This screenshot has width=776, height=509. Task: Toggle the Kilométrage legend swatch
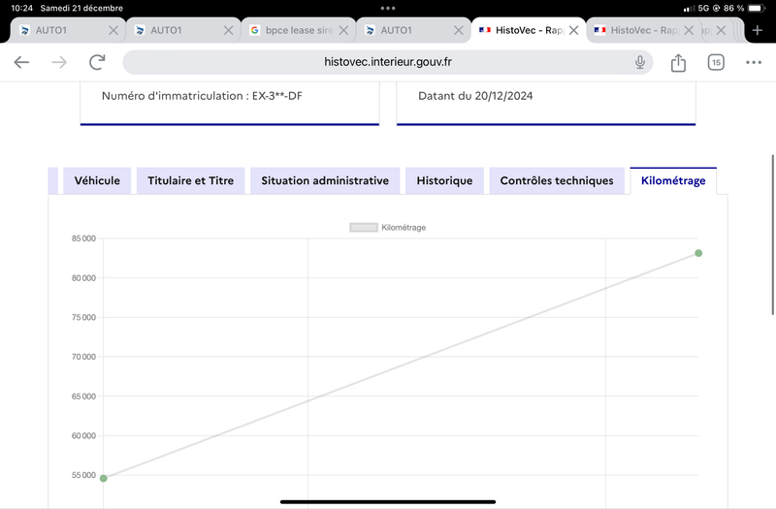(x=363, y=228)
